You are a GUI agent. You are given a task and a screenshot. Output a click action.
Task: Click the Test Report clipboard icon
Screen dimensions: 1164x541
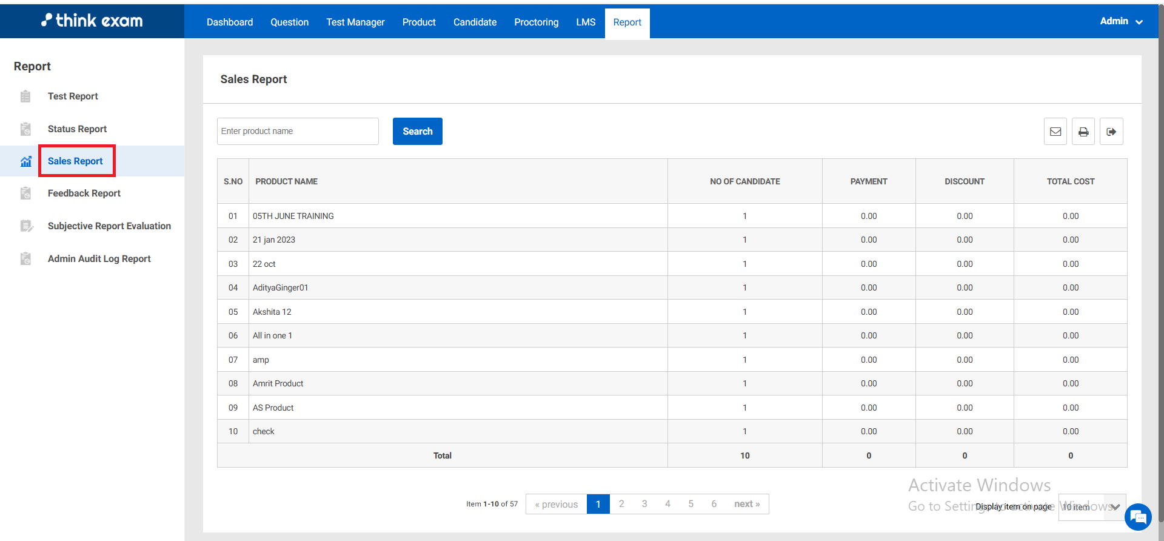click(25, 96)
